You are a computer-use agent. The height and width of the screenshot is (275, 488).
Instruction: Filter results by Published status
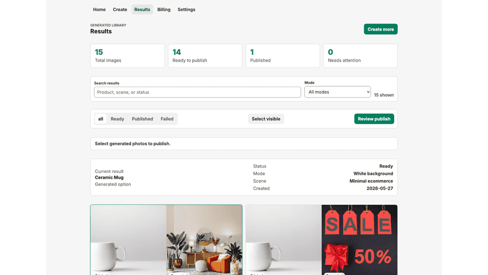pyautogui.click(x=142, y=119)
